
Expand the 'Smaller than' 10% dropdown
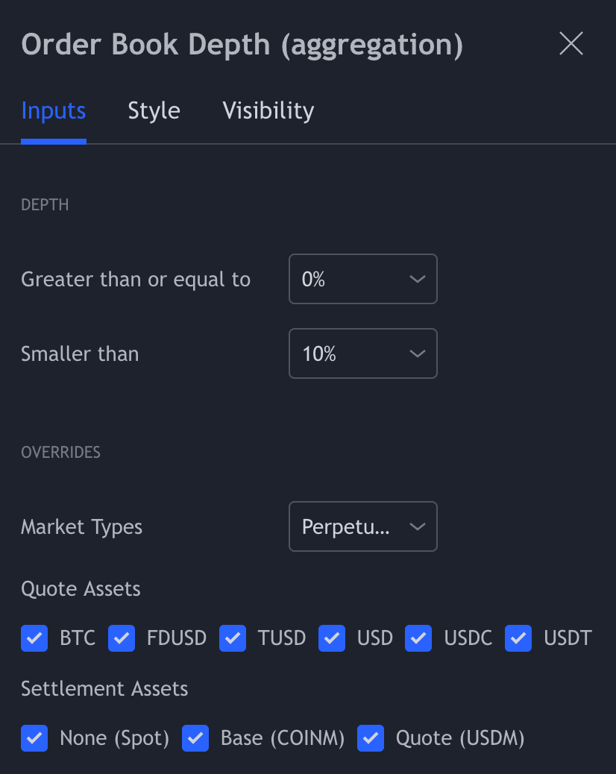pos(362,354)
